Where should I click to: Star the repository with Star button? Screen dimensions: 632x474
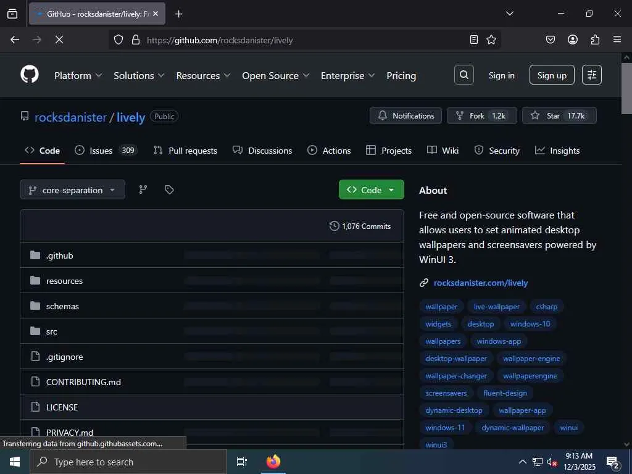click(x=559, y=115)
